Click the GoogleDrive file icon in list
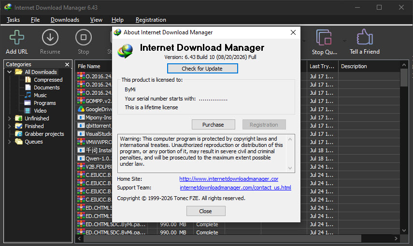 [x=81, y=109]
